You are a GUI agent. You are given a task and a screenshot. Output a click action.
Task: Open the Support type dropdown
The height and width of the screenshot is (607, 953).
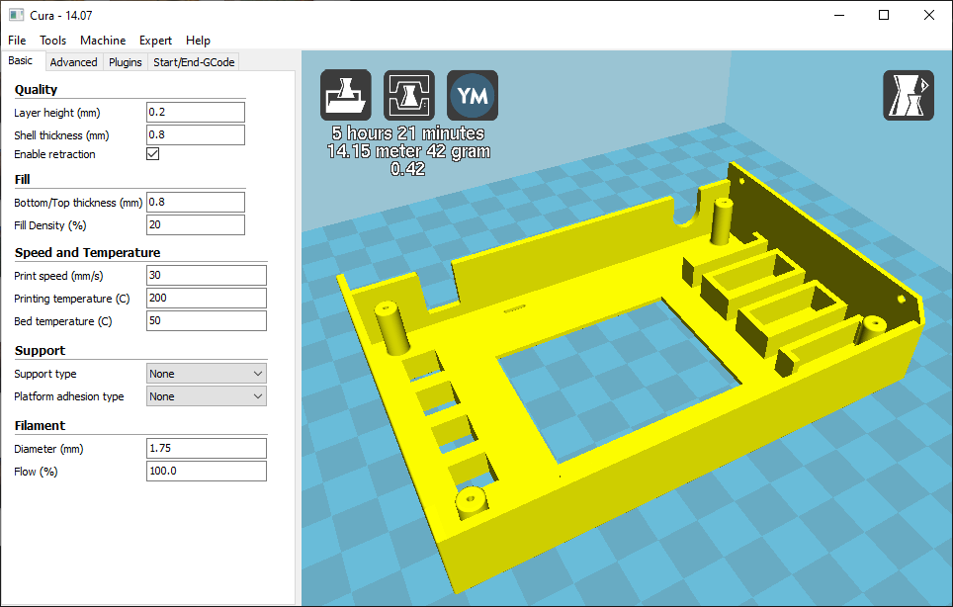coord(207,374)
